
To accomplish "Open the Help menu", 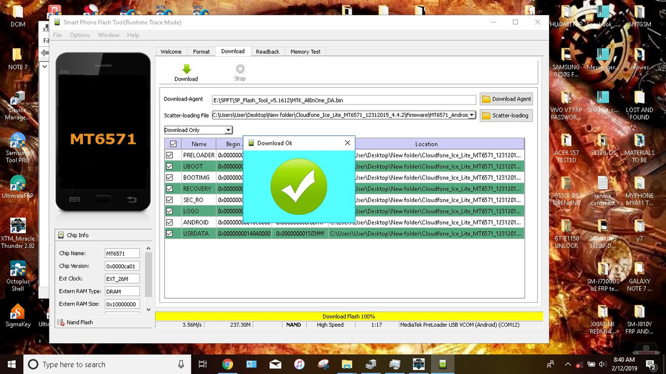I will coord(133,35).
